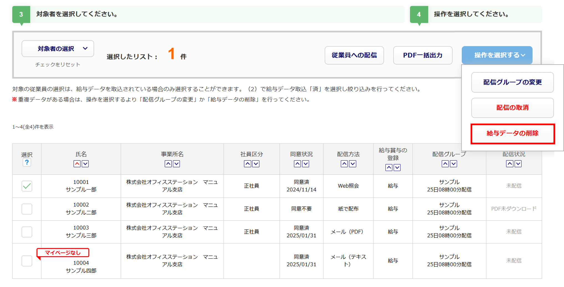Sort 同意状況 column ascending arrow
The image size is (564, 287).
point(297,164)
